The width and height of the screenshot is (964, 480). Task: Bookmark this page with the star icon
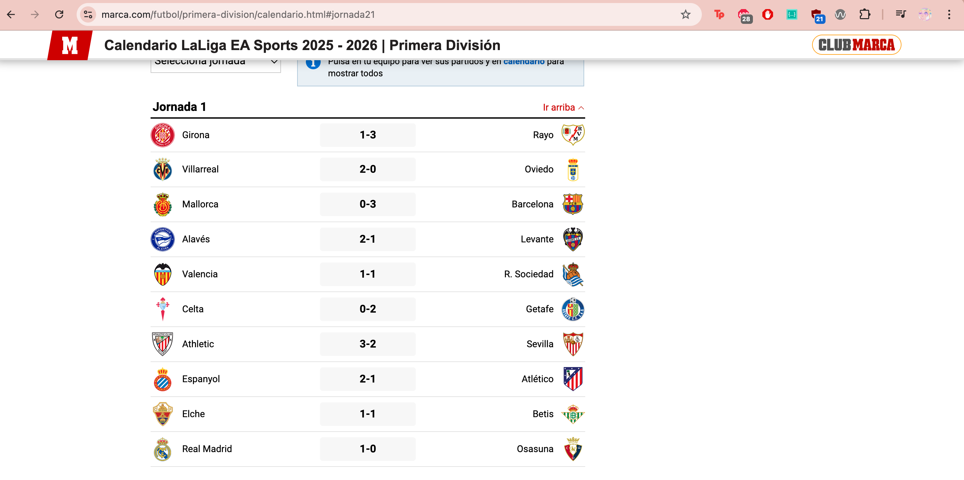coord(685,14)
